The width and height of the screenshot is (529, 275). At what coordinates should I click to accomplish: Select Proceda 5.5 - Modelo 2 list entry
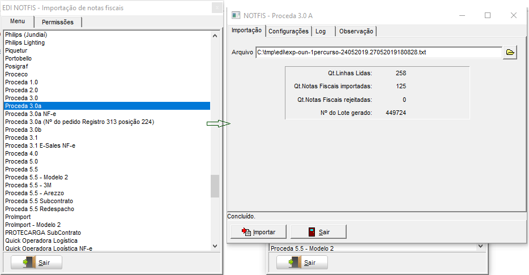tap(107, 177)
